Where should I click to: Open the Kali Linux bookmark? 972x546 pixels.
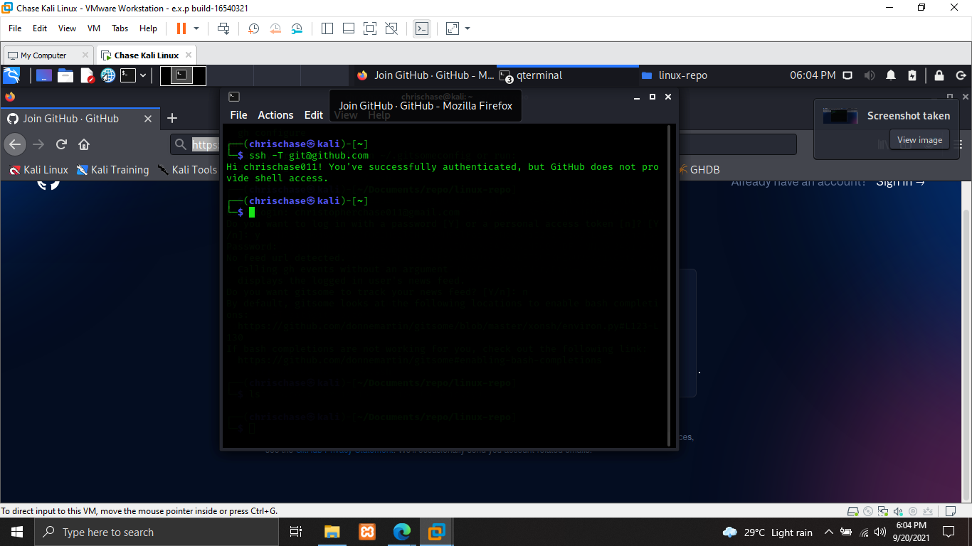coord(39,170)
